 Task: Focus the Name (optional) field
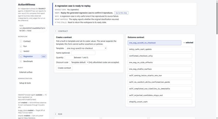click(83, 53)
